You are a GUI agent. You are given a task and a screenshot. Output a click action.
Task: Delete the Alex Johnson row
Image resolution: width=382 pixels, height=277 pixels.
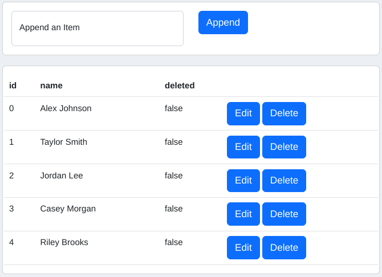(284, 113)
